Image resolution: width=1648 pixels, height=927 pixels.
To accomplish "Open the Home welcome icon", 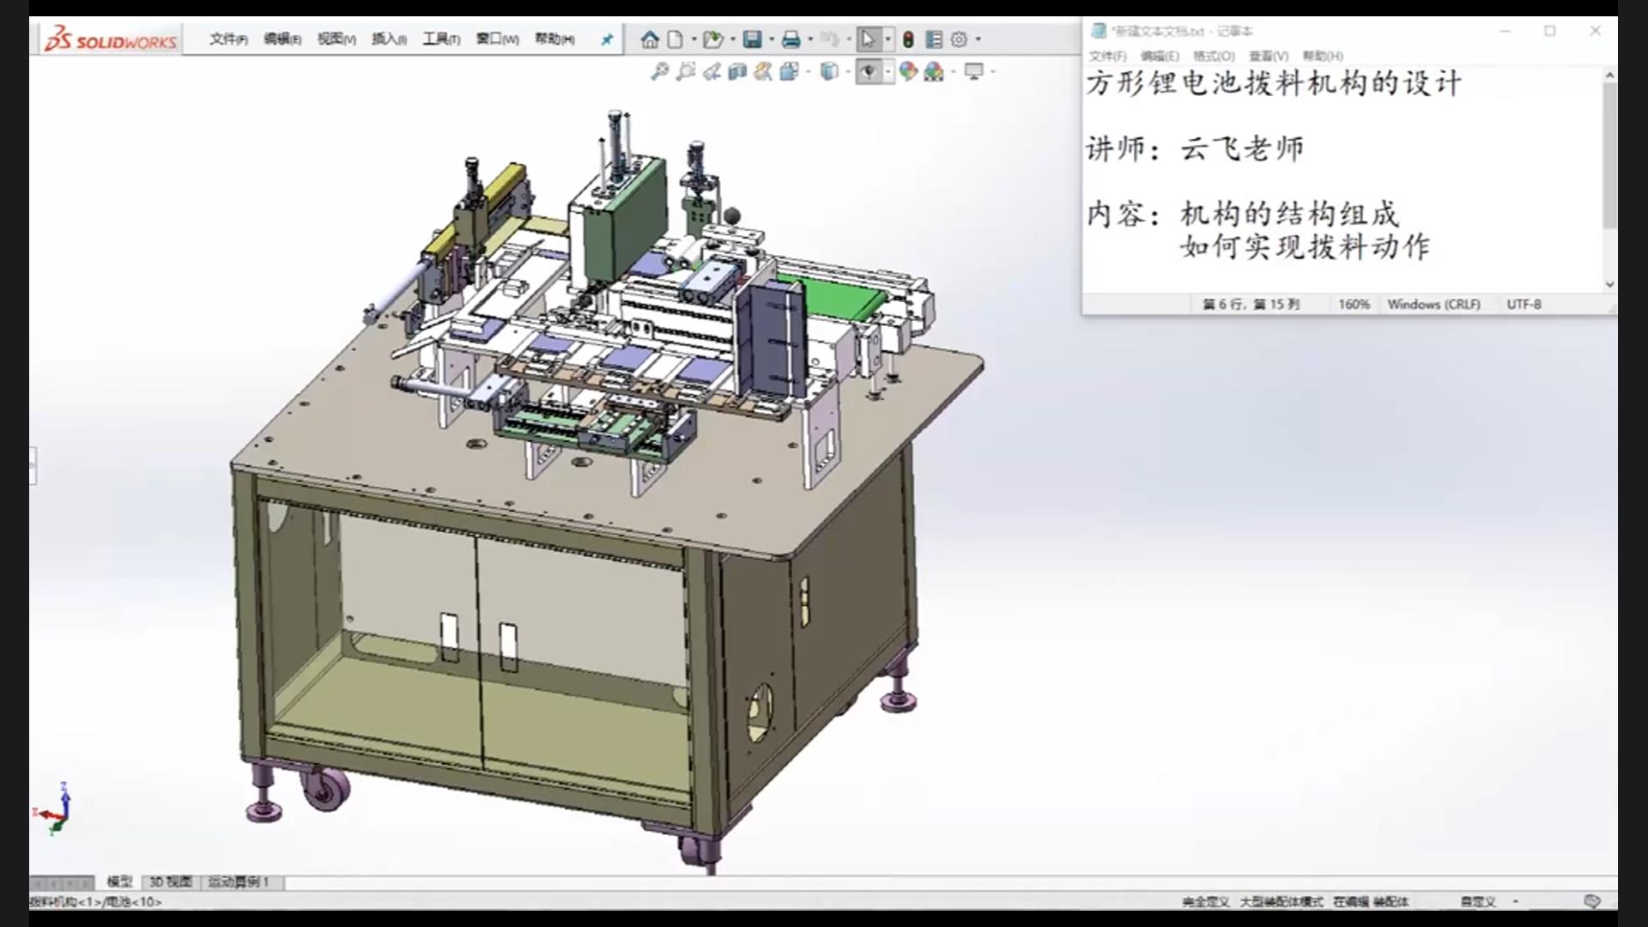I will click(x=650, y=39).
